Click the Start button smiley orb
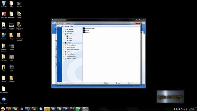Screen dimensions: 197x111 [3, 109]
